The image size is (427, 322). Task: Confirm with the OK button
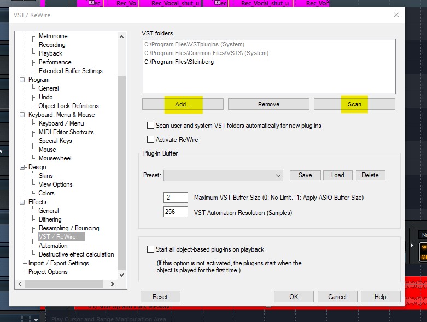(294, 297)
